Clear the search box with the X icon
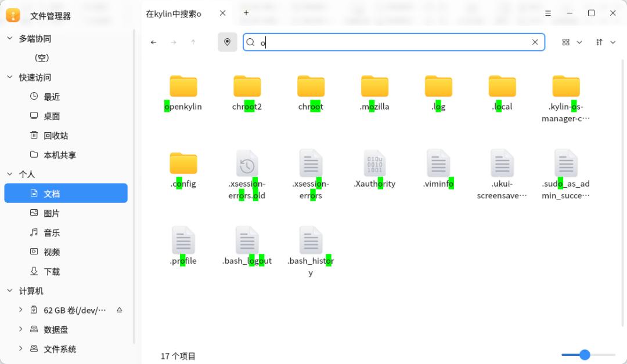This screenshot has width=627, height=364. point(534,42)
